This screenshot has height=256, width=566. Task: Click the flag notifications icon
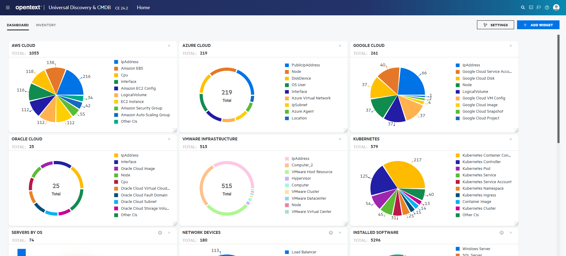click(539, 8)
